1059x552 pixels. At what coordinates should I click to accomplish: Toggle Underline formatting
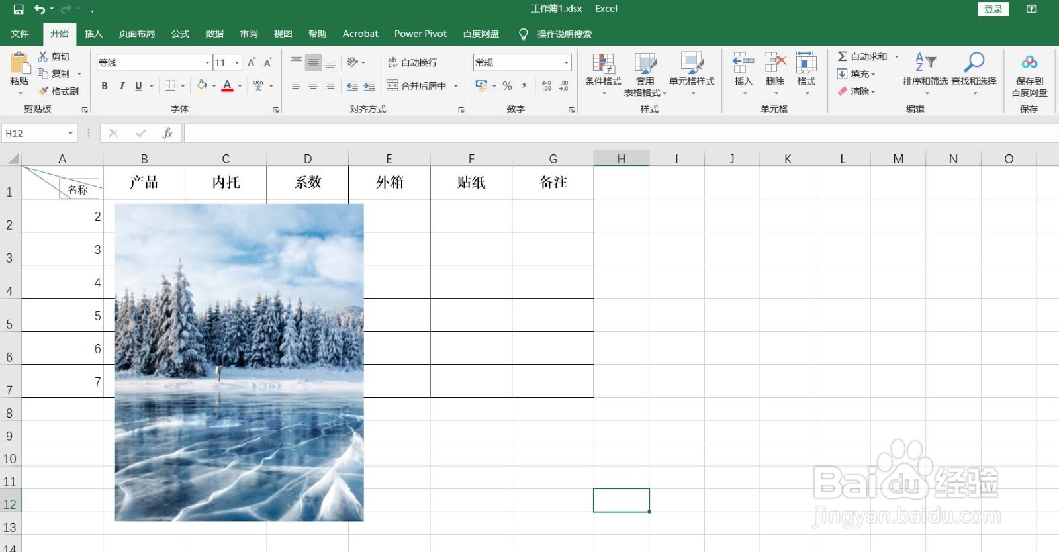138,86
